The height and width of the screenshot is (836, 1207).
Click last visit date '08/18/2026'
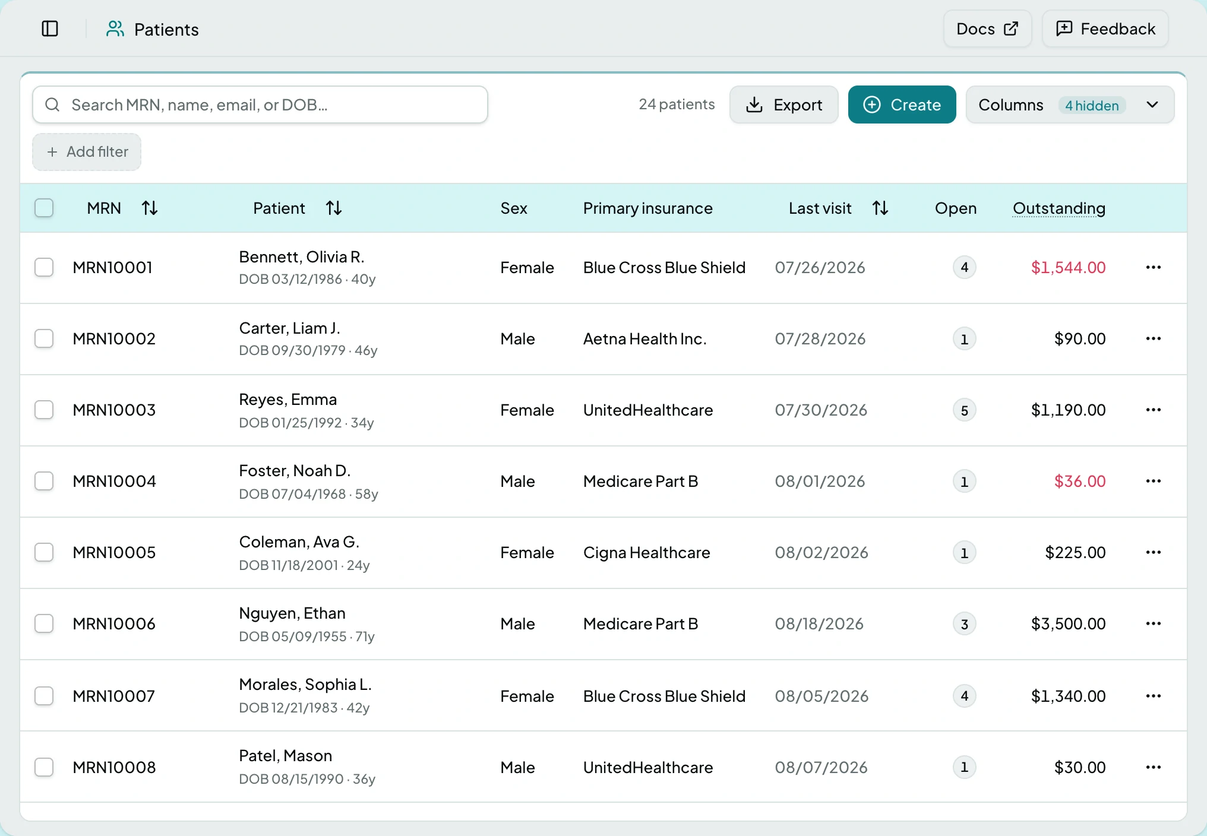(819, 623)
